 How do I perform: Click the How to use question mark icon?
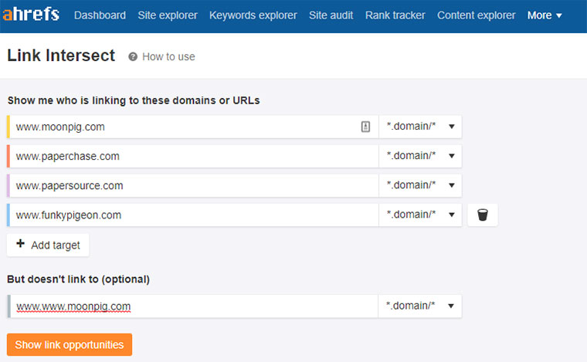coord(133,56)
